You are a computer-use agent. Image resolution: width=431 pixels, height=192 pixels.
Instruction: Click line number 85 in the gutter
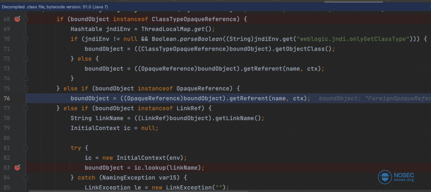(x=6, y=187)
